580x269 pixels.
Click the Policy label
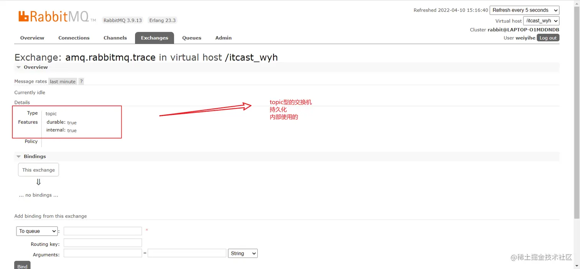31,141
